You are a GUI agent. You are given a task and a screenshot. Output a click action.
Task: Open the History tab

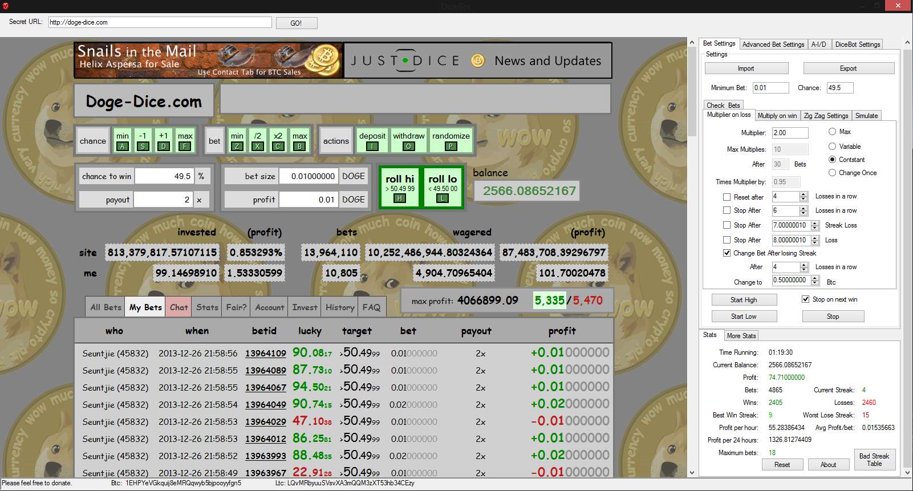(x=340, y=307)
